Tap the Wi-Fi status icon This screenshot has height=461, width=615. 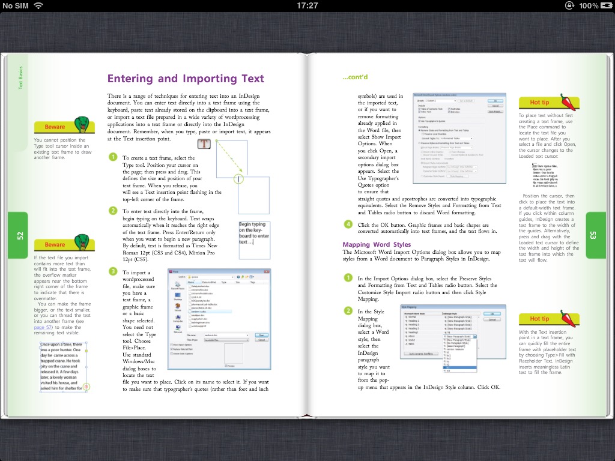pos(39,5)
